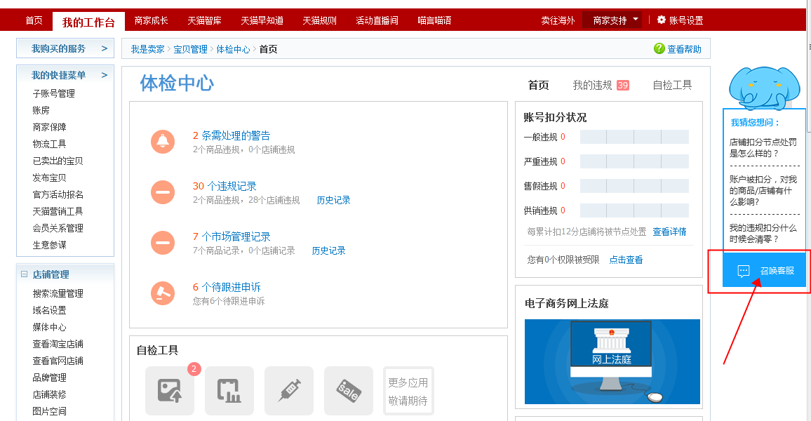Click 点击查看 restricted permissions
The width and height of the screenshot is (811, 421).
626,260
